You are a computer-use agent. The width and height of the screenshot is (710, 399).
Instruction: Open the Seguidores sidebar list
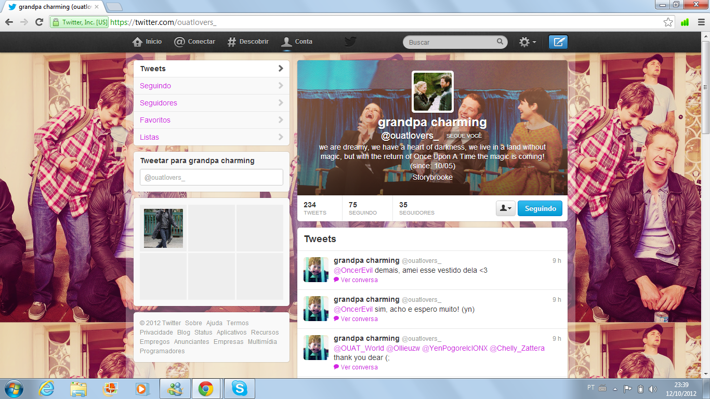(x=212, y=103)
